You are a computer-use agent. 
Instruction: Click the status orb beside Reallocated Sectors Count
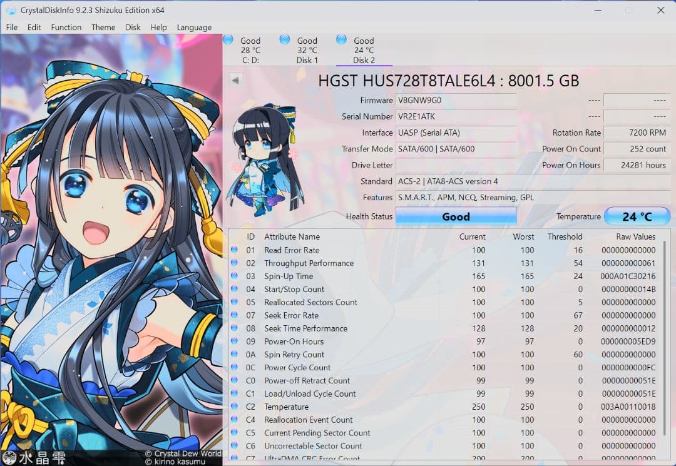coord(234,302)
